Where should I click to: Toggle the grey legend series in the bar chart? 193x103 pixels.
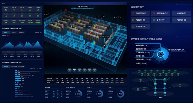point(39,69)
